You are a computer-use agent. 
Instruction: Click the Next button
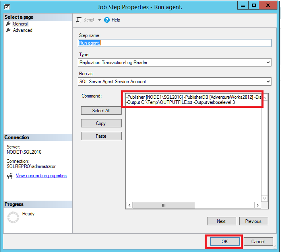pos(221,221)
